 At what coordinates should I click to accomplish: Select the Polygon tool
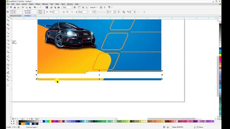(x=8, y=47)
